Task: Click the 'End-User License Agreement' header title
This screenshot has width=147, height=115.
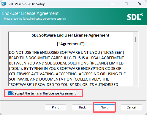Action: (x=30, y=13)
